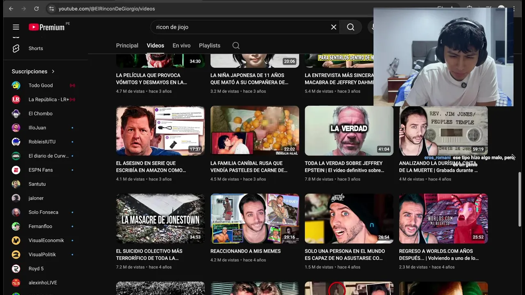This screenshot has height=295, width=525.
Task: Click the browser back arrow
Action: (x=11, y=9)
